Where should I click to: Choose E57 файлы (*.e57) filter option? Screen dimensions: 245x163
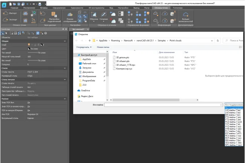tap(233, 133)
